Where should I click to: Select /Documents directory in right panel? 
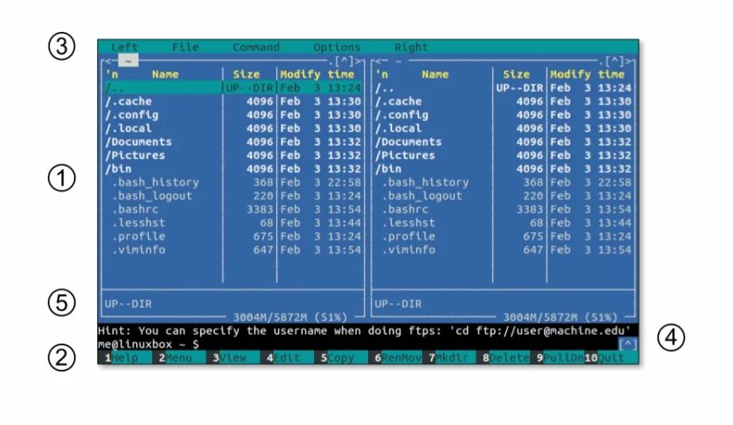point(503,142)
